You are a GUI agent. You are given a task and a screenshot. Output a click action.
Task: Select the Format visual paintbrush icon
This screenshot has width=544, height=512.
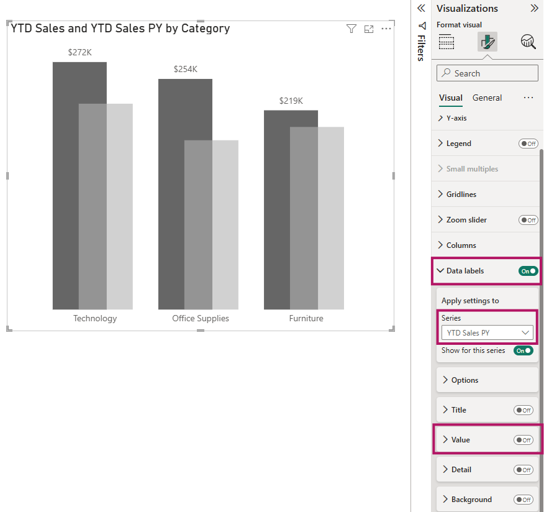(487, 42)
